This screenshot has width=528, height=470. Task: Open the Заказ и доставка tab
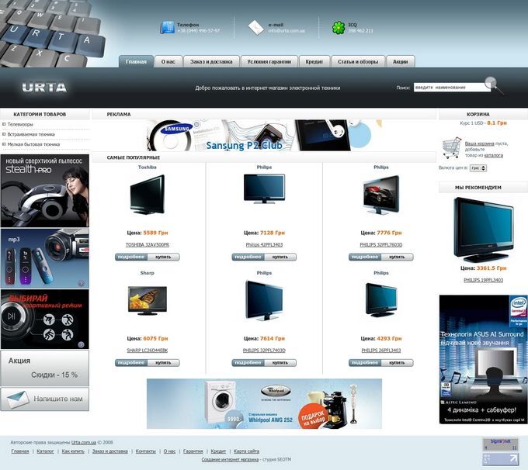[211, 61]
